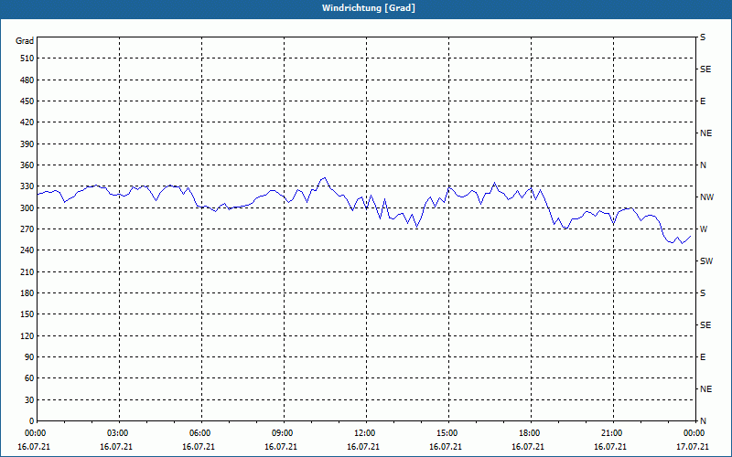The image size is (732, 457).
Task: Select the 18:00 time label
Action: tap(528, 433)
